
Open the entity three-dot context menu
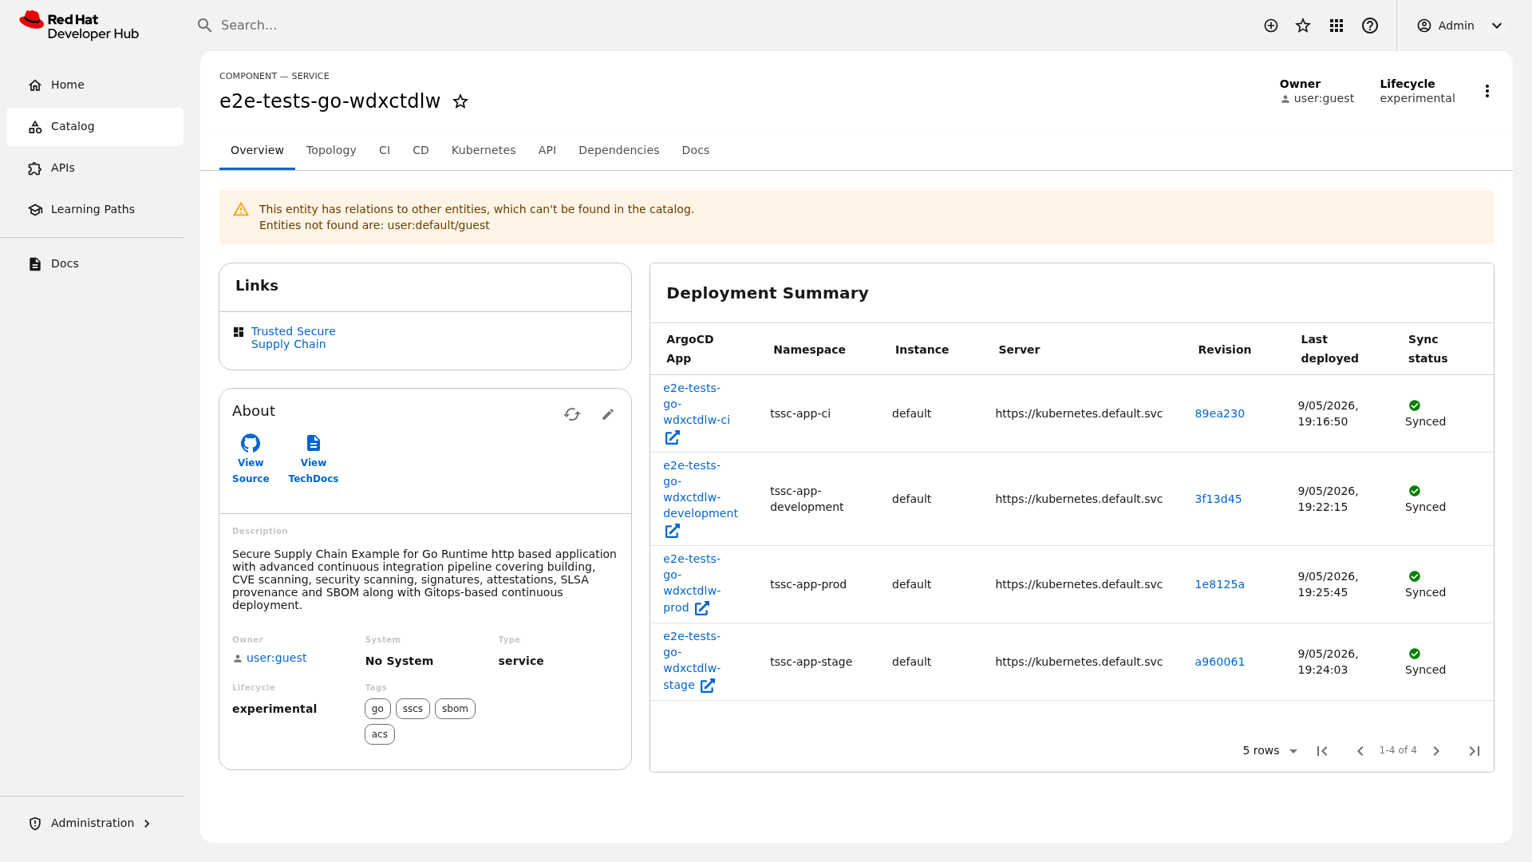(1487, 91)
